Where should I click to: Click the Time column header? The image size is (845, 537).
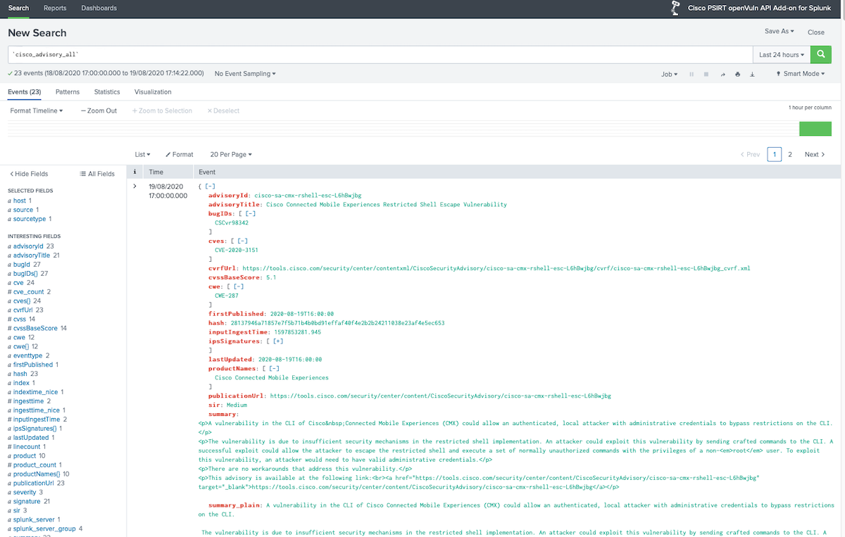coord(156,172)
